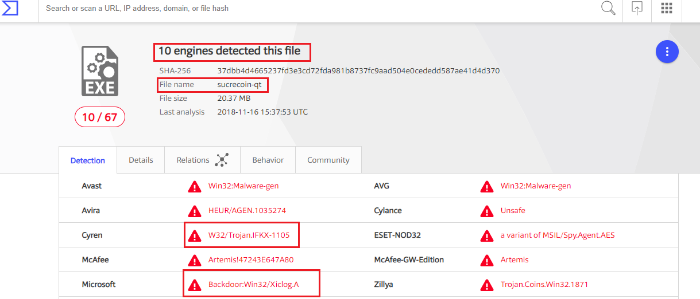This screenshot has height=299, width=700.
Task: Click the ESET-NOD32 detection warning icon
Action: coord(487,235)
